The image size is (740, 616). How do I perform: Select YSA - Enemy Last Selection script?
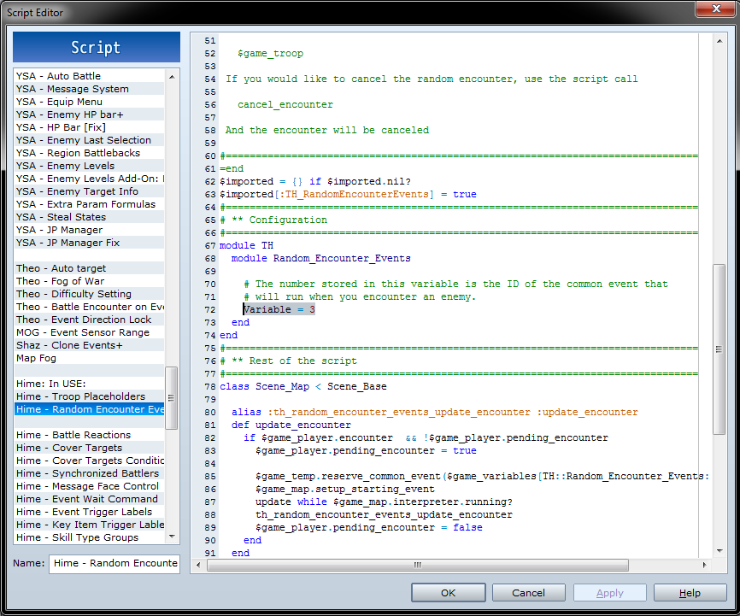[x=90, y=140]
